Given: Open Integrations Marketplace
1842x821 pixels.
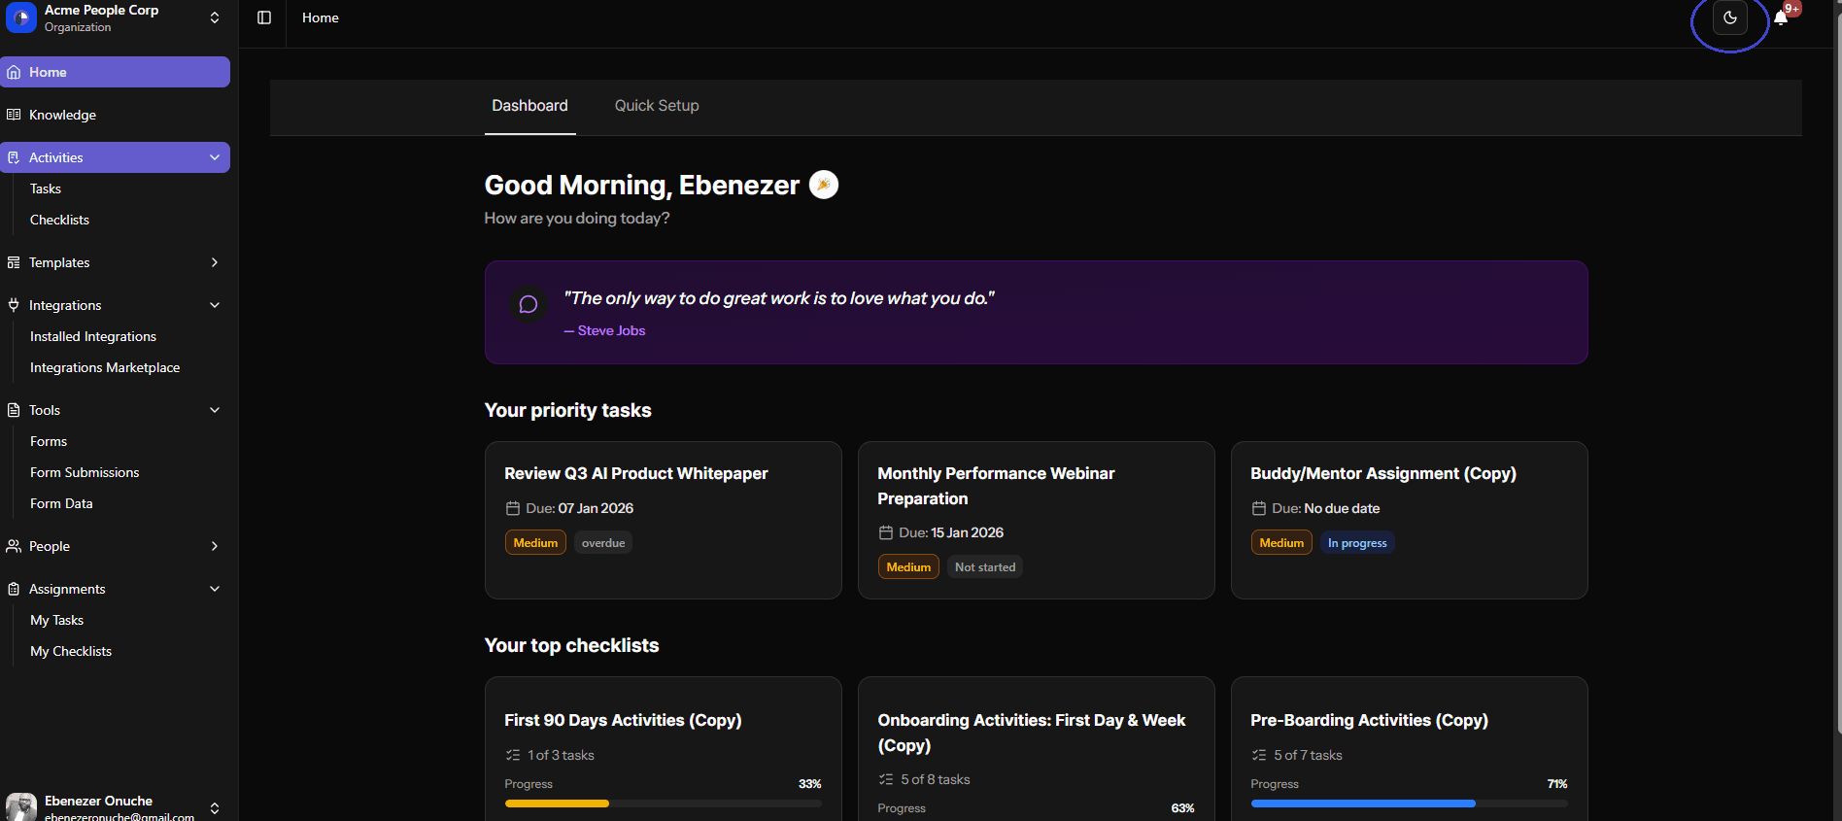Looking at the screenshot, I should [105, 367].
